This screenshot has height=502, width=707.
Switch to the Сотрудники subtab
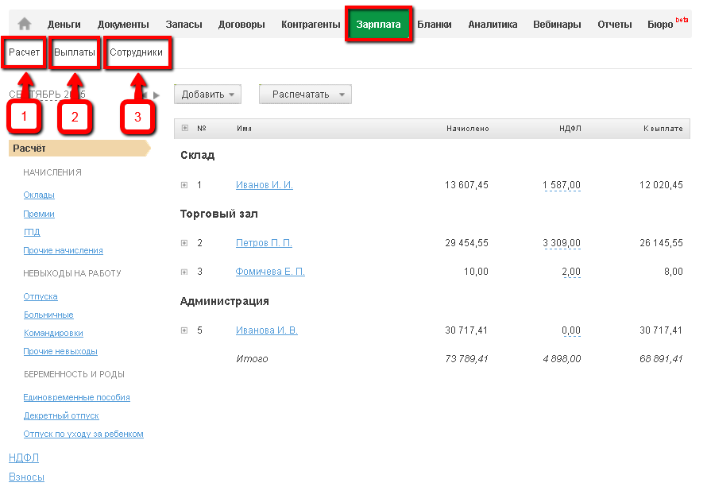pyautogui.click(x=136, y=52)
